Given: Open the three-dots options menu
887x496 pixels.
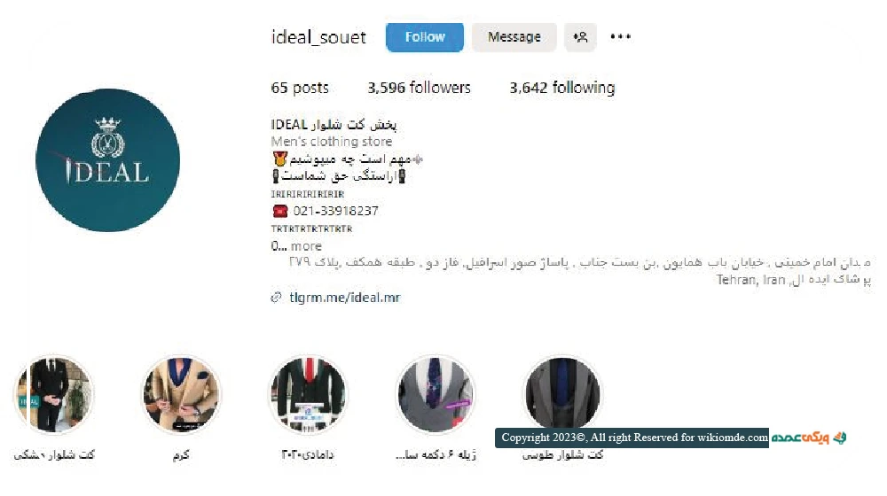Looking at the screenshot, I should (x=621, y=36).
